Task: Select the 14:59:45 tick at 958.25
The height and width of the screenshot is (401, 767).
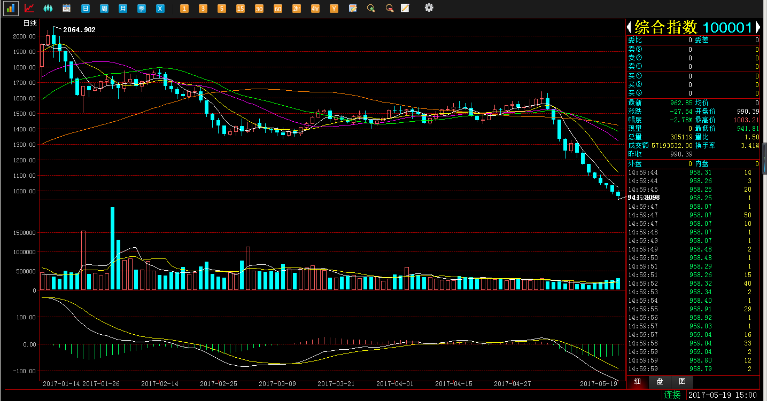Action: pos(693,190)
